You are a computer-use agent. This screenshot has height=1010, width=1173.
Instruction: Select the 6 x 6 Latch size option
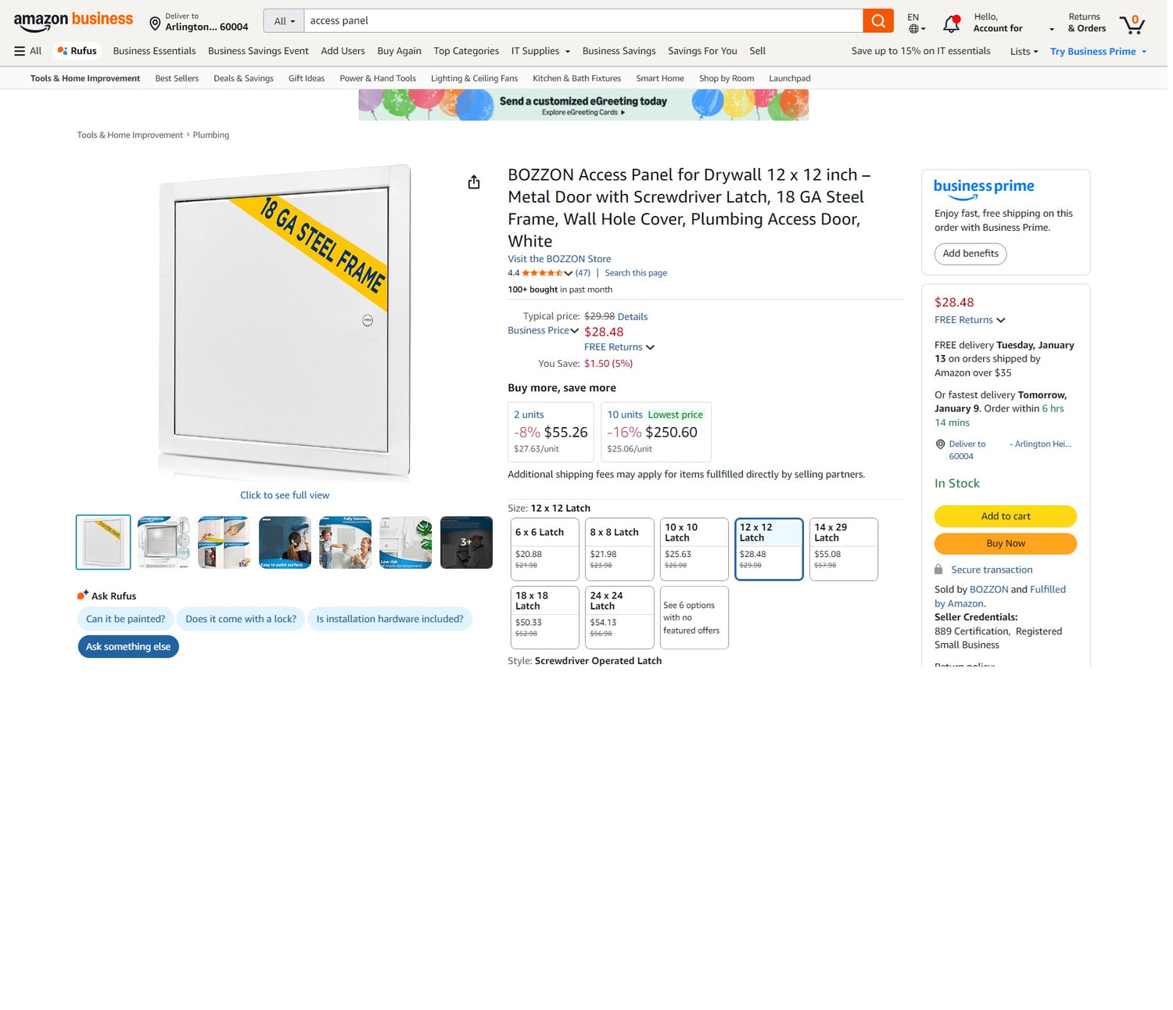tap(544, 549)
